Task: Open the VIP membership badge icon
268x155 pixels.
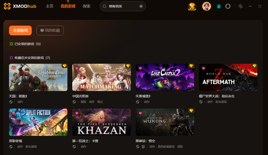Action: click(192, 7)
